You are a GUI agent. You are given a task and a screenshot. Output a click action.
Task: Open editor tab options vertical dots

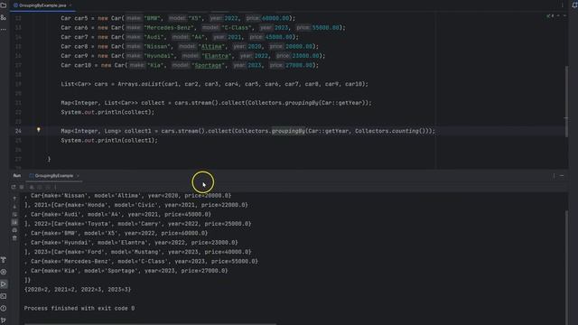[x=562, y=5]
